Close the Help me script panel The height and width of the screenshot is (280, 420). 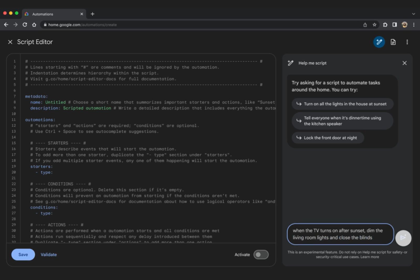(x=405, y=63)
